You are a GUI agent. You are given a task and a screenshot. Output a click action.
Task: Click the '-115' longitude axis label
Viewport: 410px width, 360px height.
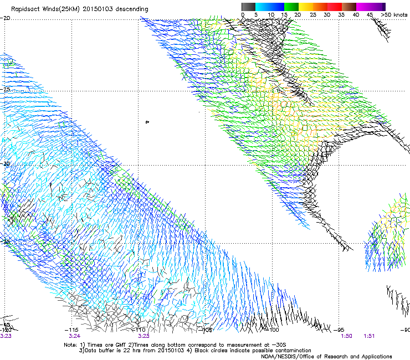[x=71, y=330]
